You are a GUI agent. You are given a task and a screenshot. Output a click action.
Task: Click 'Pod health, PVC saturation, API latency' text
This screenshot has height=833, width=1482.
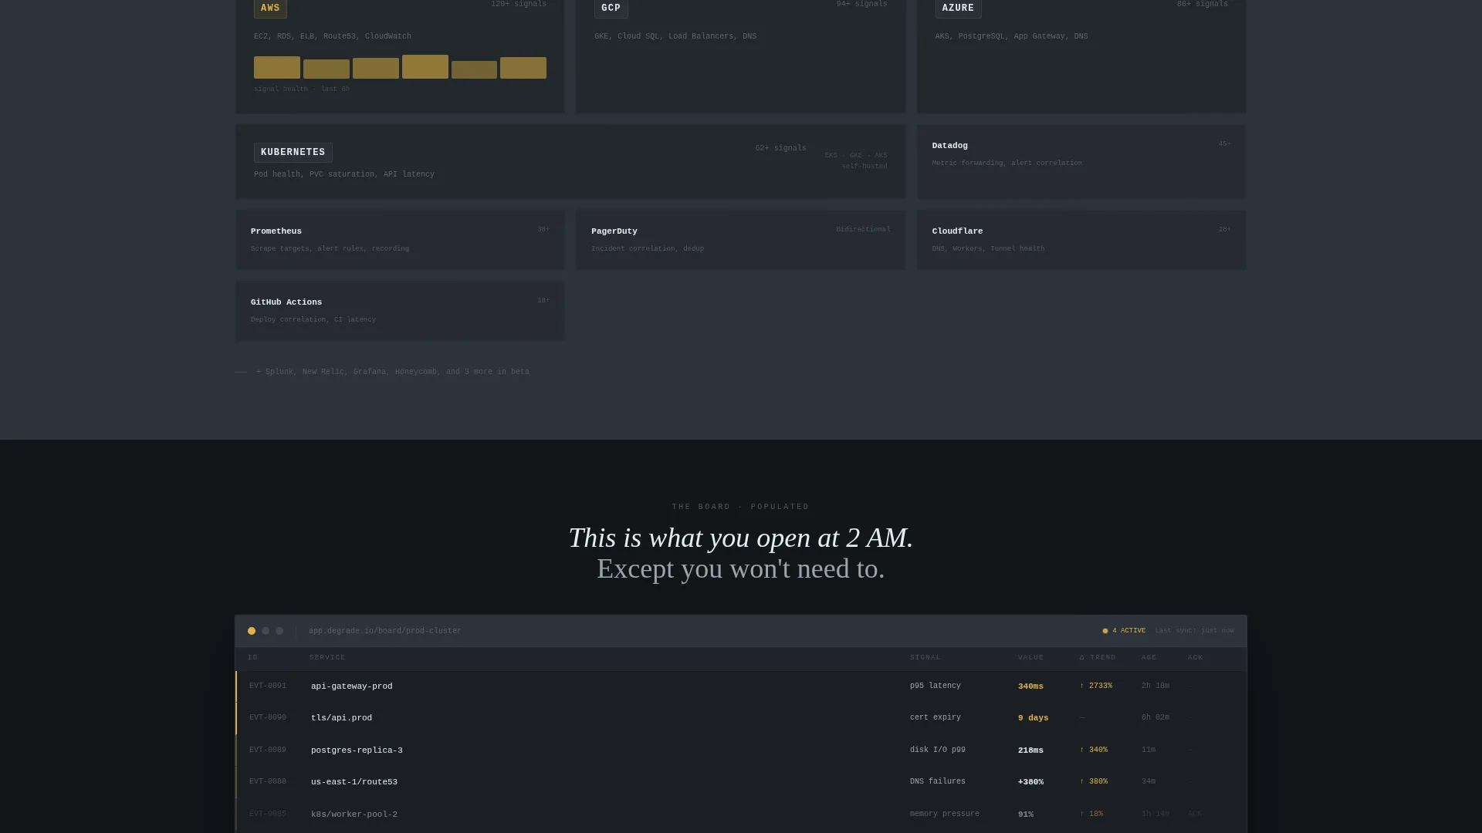(x=344, y=174)
